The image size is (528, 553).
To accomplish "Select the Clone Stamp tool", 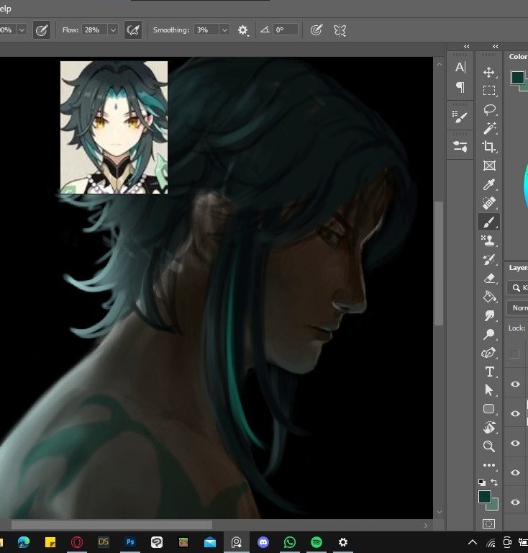I will (x=489, y=241).
